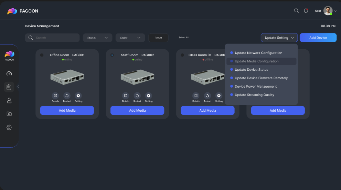Open the user profile icon in sidebar

tap(9, 100)
